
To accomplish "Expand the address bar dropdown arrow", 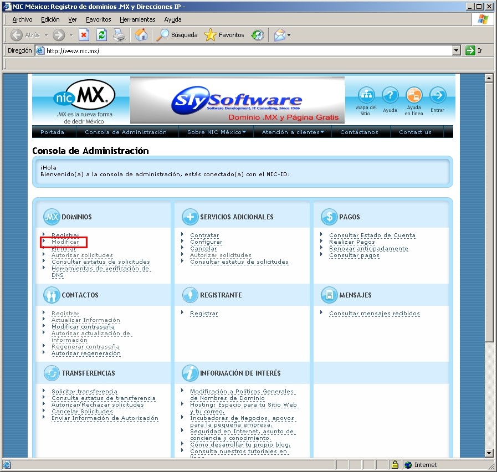I will click(x=457, y=50).
